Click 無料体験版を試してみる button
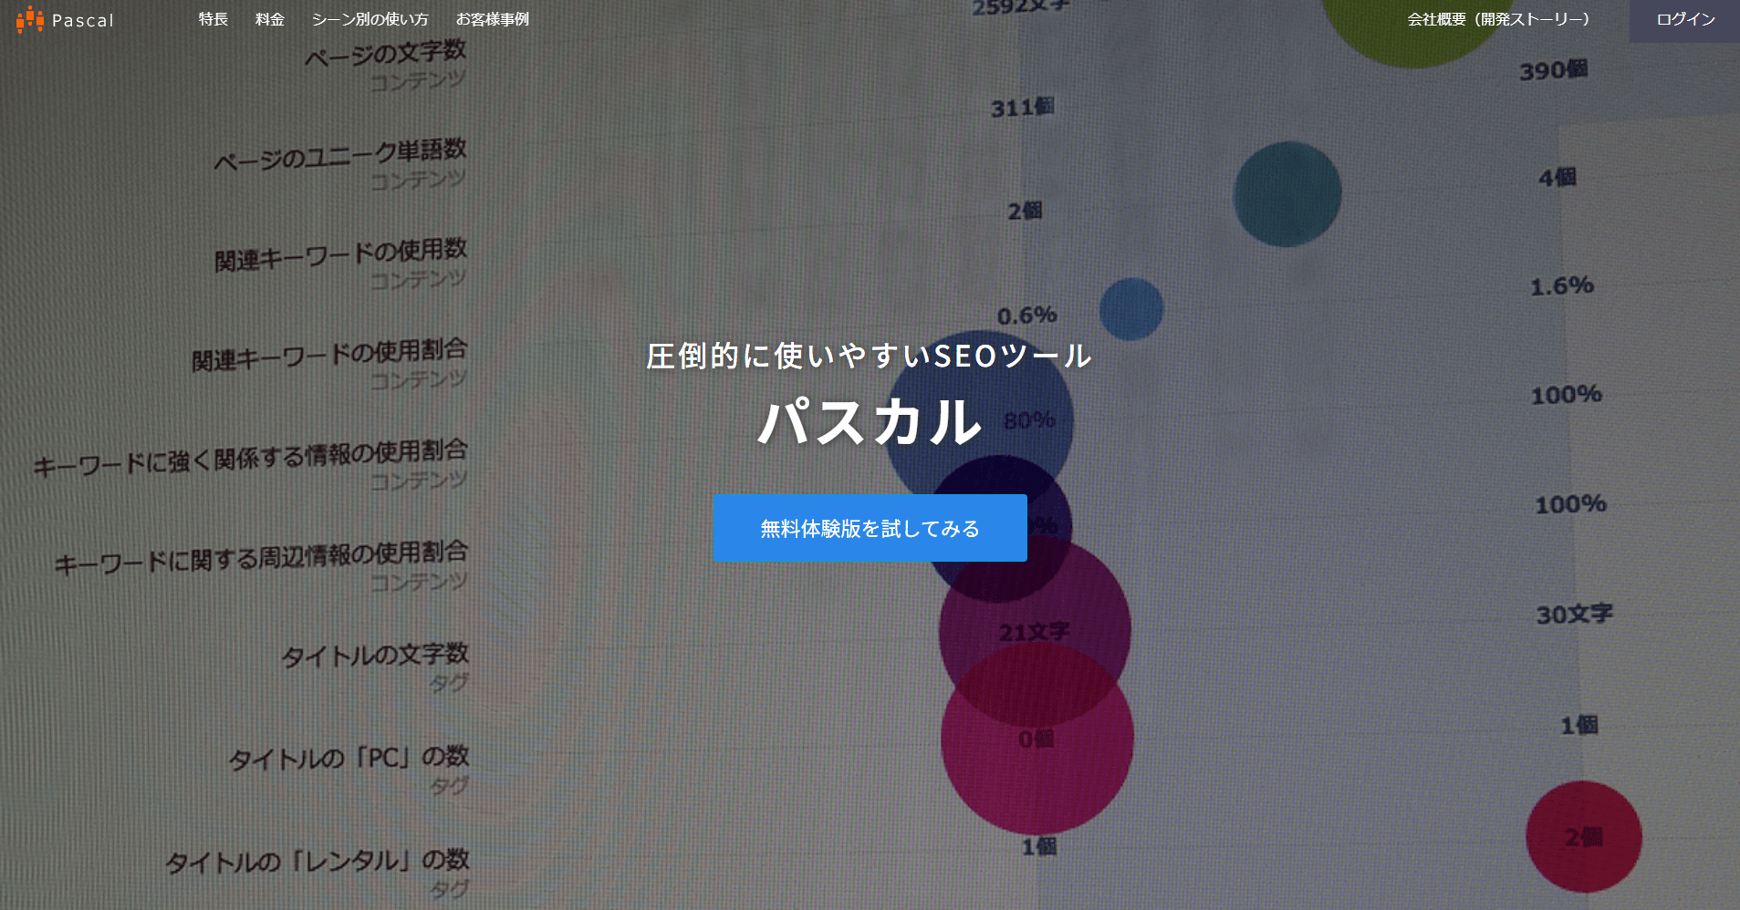This screenshot has width=1740, height=910. click(870, 528)
